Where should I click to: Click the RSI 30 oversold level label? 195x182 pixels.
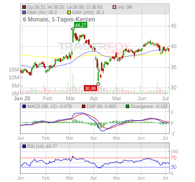[x=174, y=167]
